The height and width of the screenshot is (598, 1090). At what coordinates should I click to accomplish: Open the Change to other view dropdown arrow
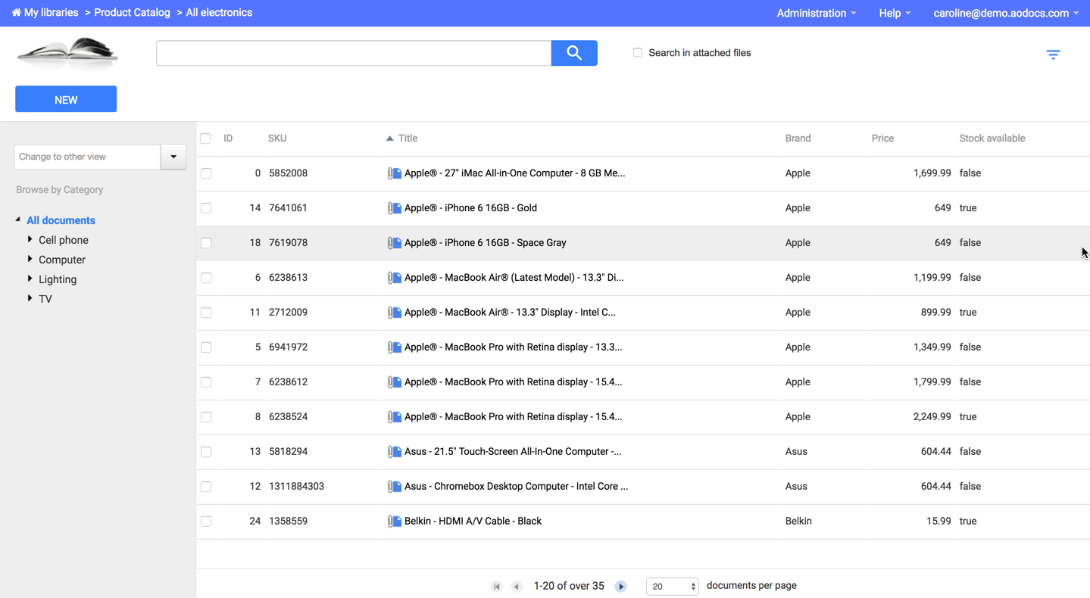tap(173, 157)
